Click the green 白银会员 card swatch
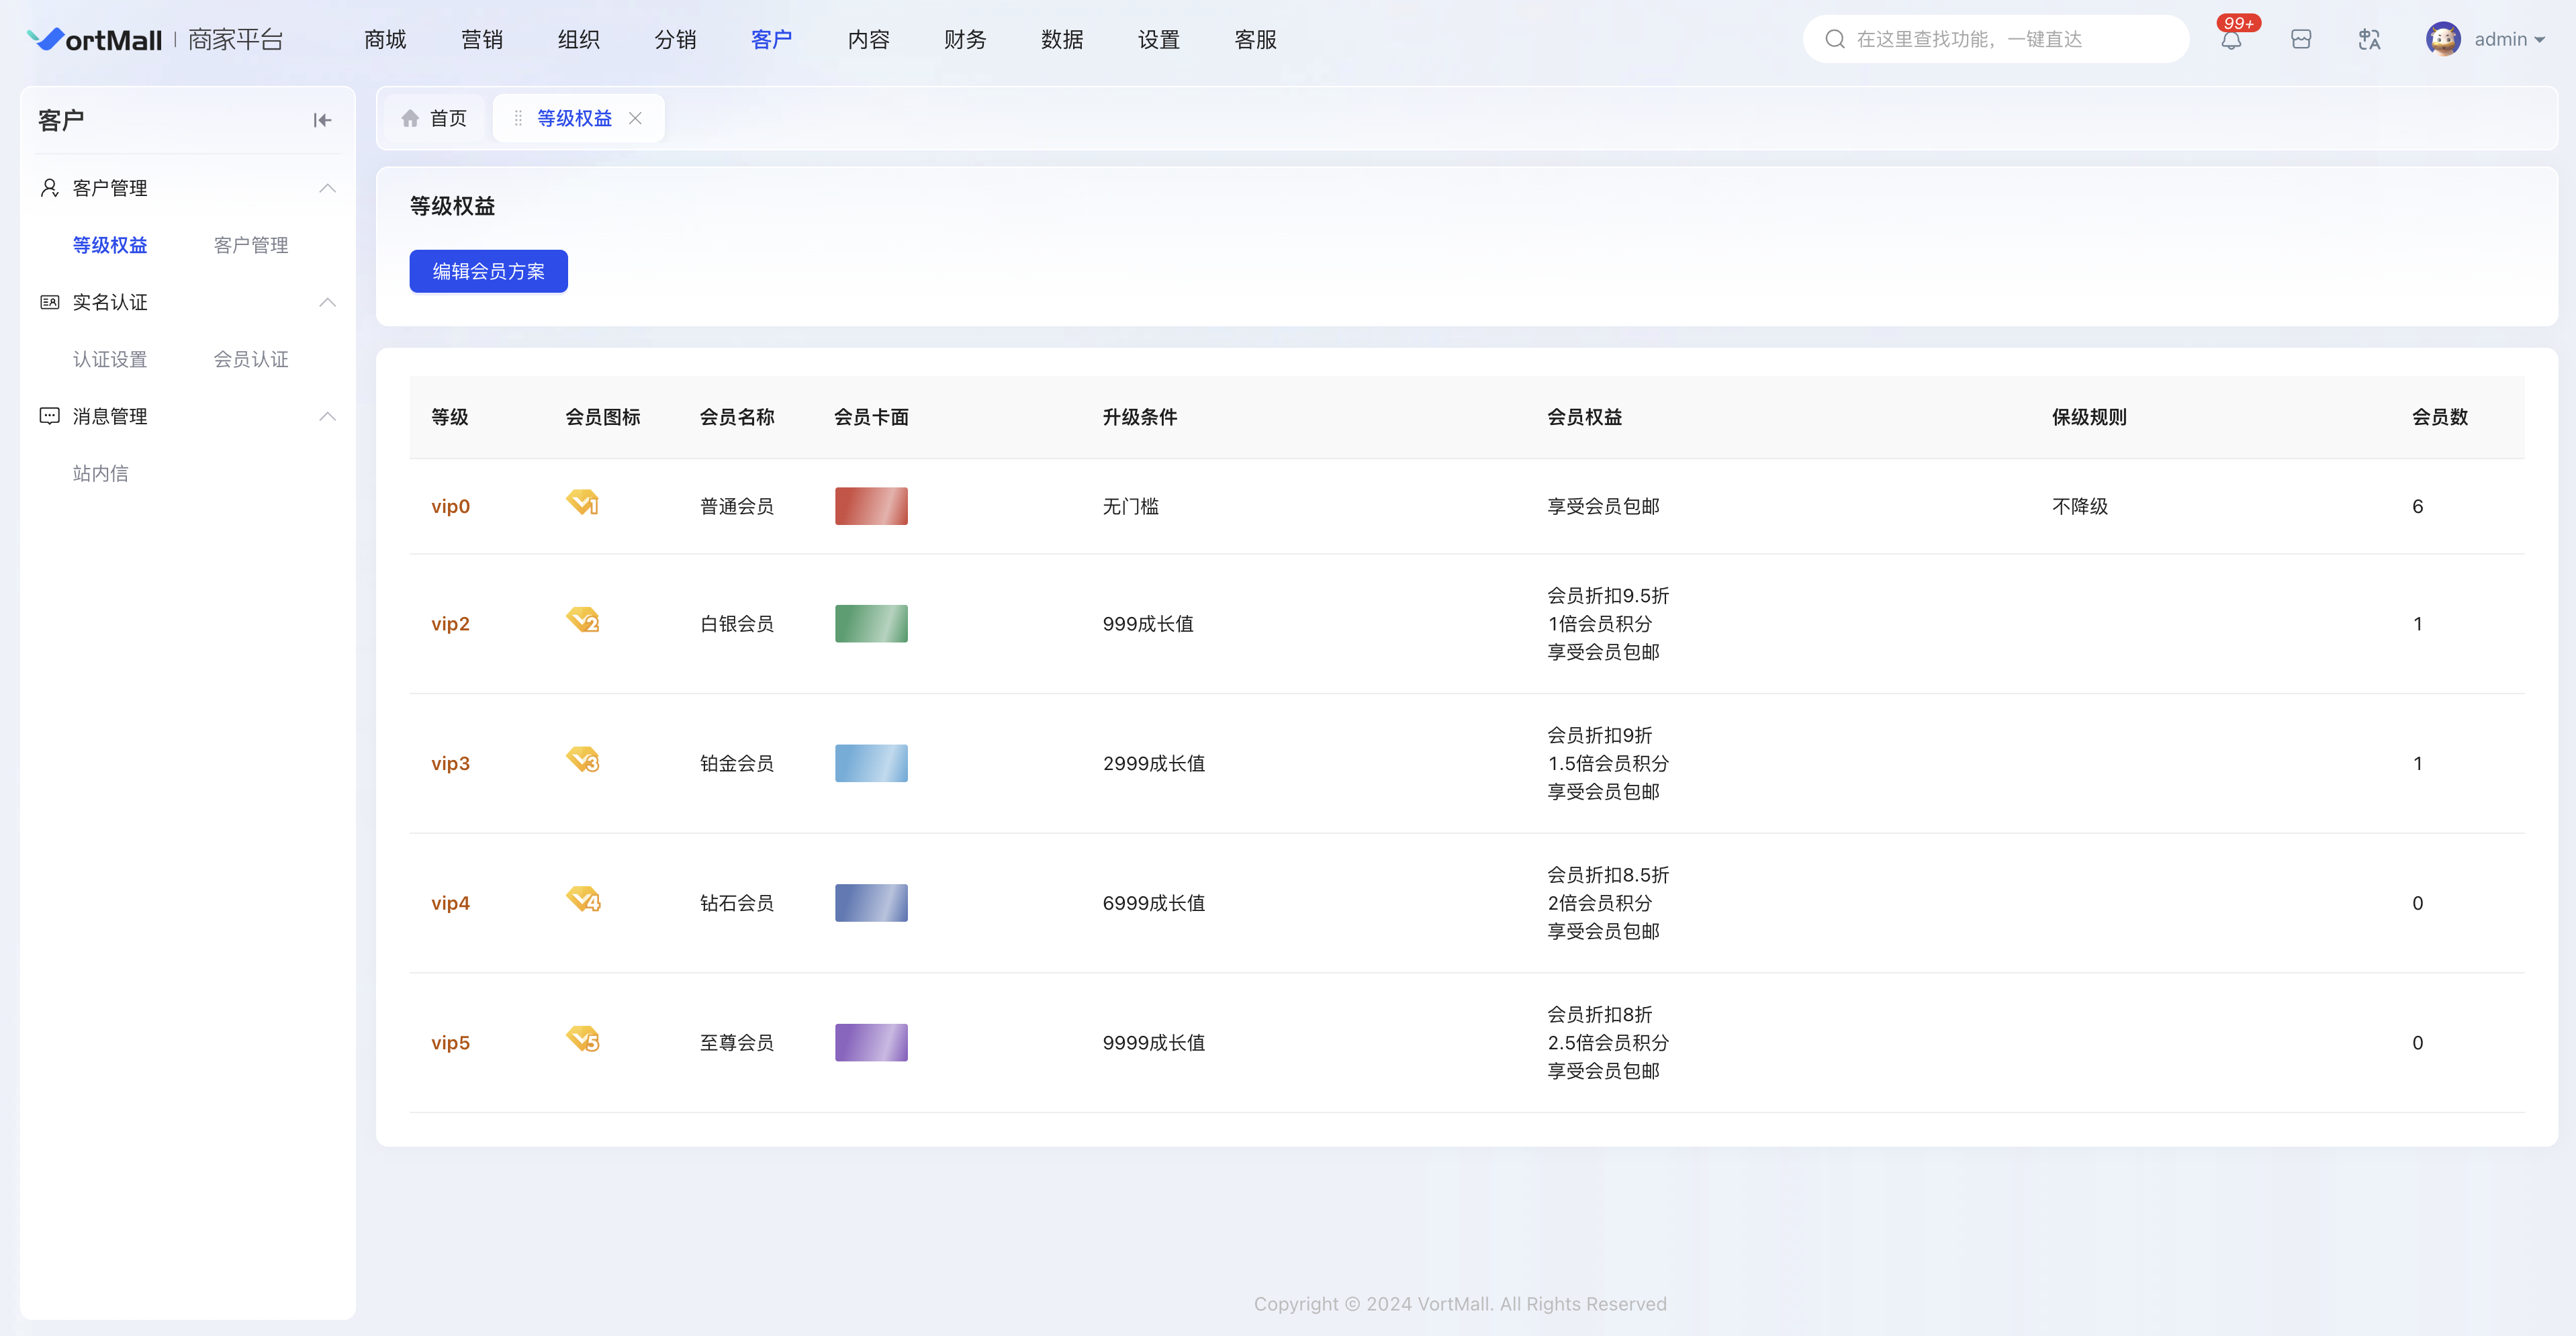 [871, 624]
